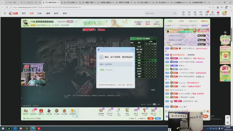This screenshot has width=233, height=131.
Task: Click the 下载 download icon
Action: tap(195, 13)
